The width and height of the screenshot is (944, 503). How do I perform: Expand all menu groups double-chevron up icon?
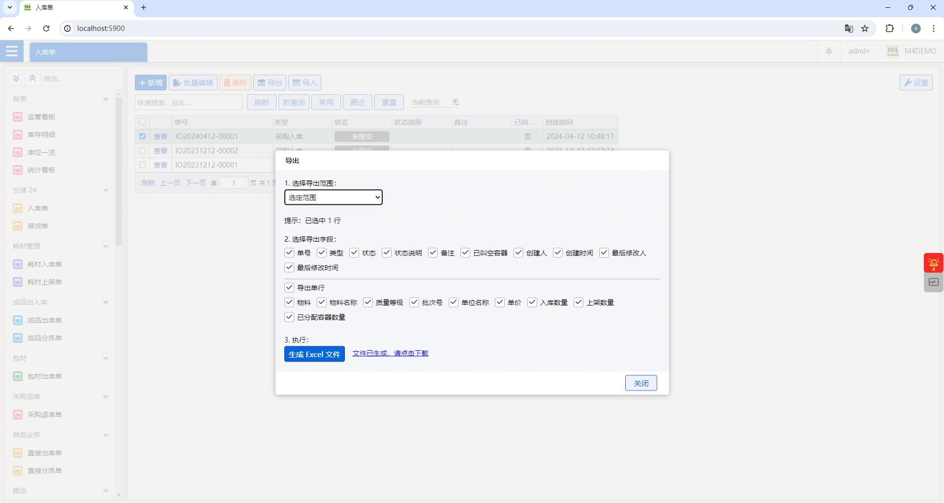[x=32, y=78]
